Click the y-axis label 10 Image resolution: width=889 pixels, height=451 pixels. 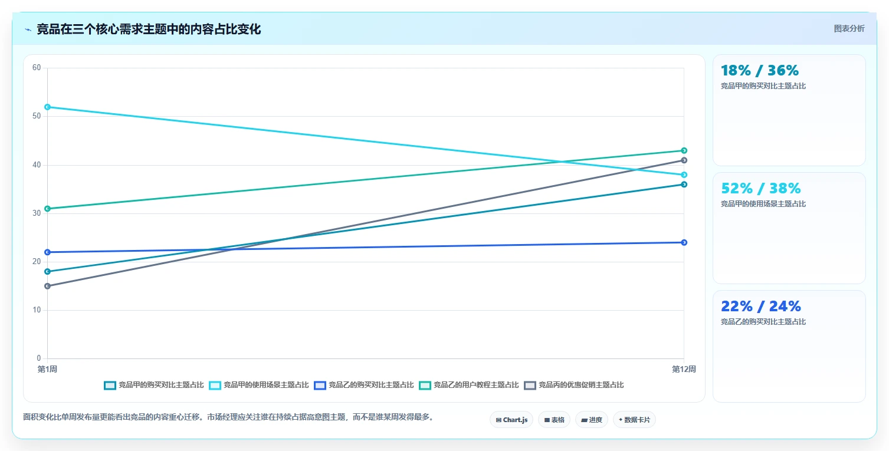[37, 310]
